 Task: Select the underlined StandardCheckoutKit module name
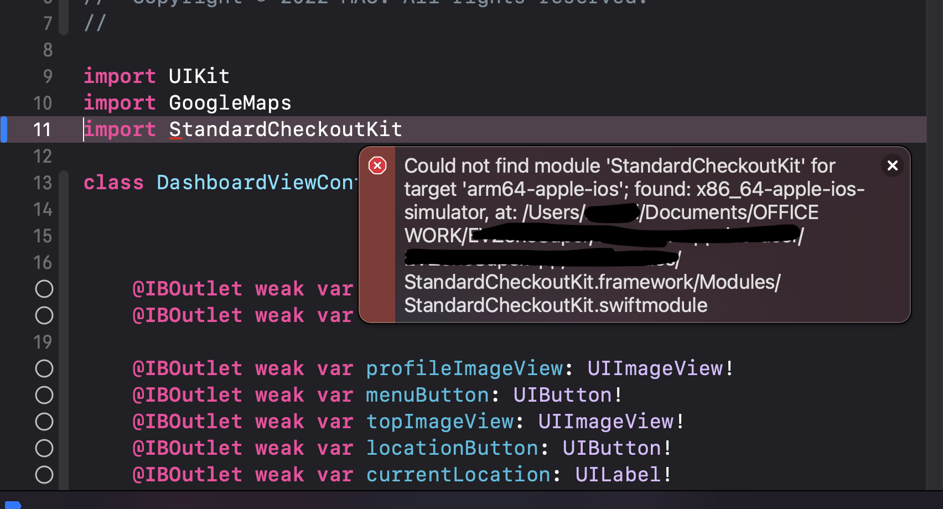click(x=286, y=129)
